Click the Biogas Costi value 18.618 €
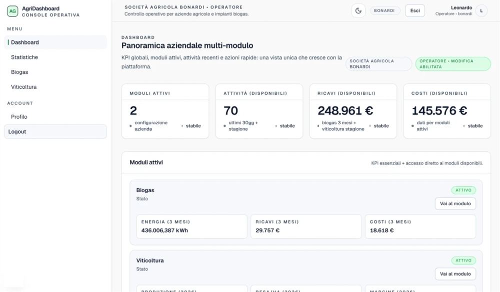The image size is (500, 292). click(381, 230)
